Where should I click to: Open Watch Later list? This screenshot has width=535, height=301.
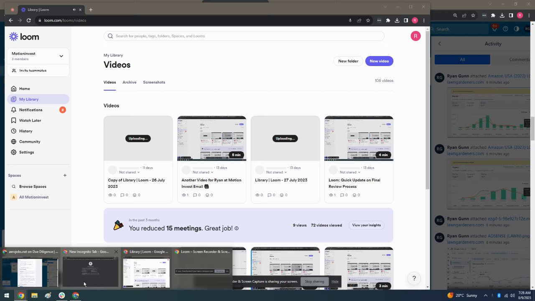pos(30,120)
